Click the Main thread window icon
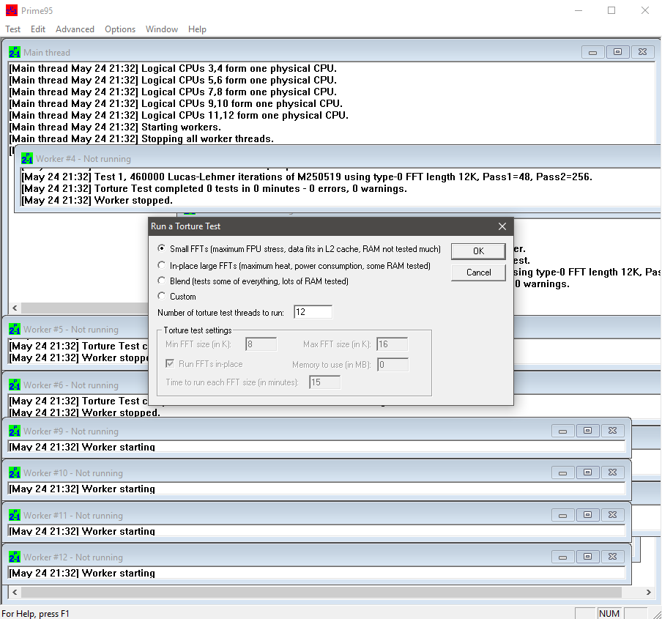The width and height of the screenshot is (662, 619). (15, 52)
